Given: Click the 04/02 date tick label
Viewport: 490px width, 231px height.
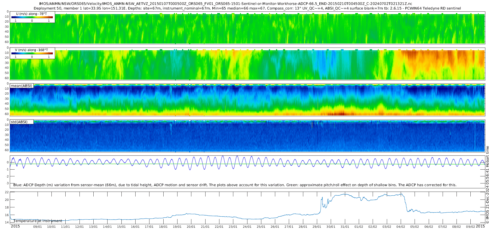Looking at the screenshot, I should pos(400,227).
